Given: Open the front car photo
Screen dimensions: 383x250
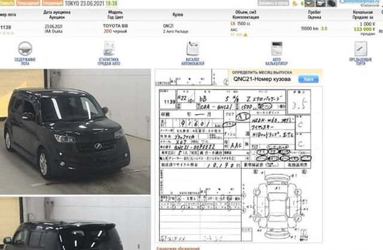Looking at the screenshot, I should [75, 132].
